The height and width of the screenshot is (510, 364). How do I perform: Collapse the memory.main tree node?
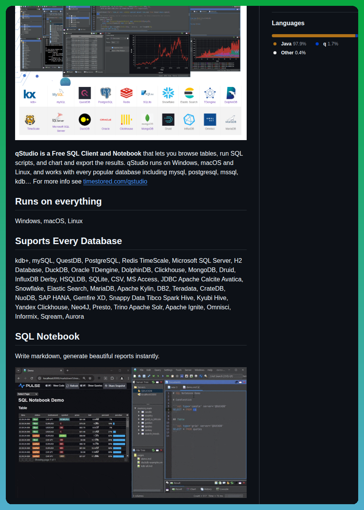[x=135, y=408]
